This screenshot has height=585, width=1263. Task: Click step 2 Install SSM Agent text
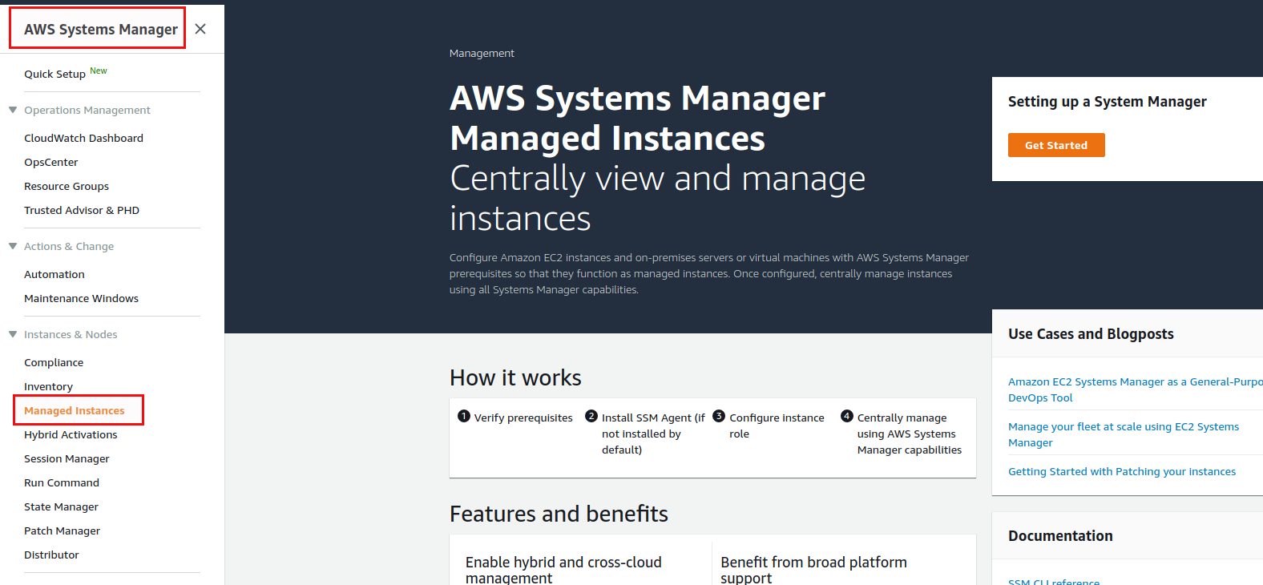[x=653, y=434]
